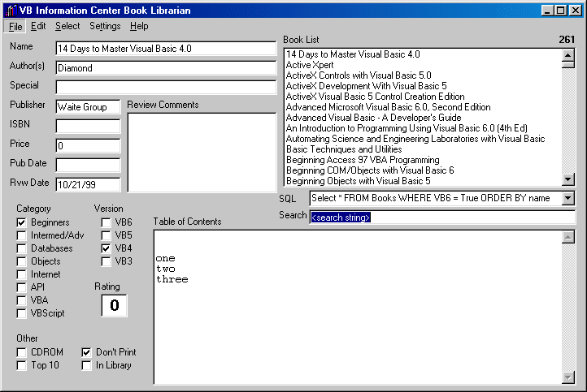Select 'Advanced Visual Basic - A Developer's Guide'
Image resolution: width=587 pixels, height=392 pixels.
(423, 118)
